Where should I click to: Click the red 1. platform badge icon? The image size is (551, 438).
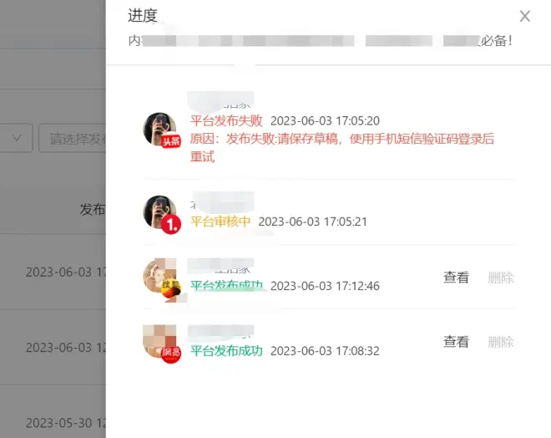(171, 224)
